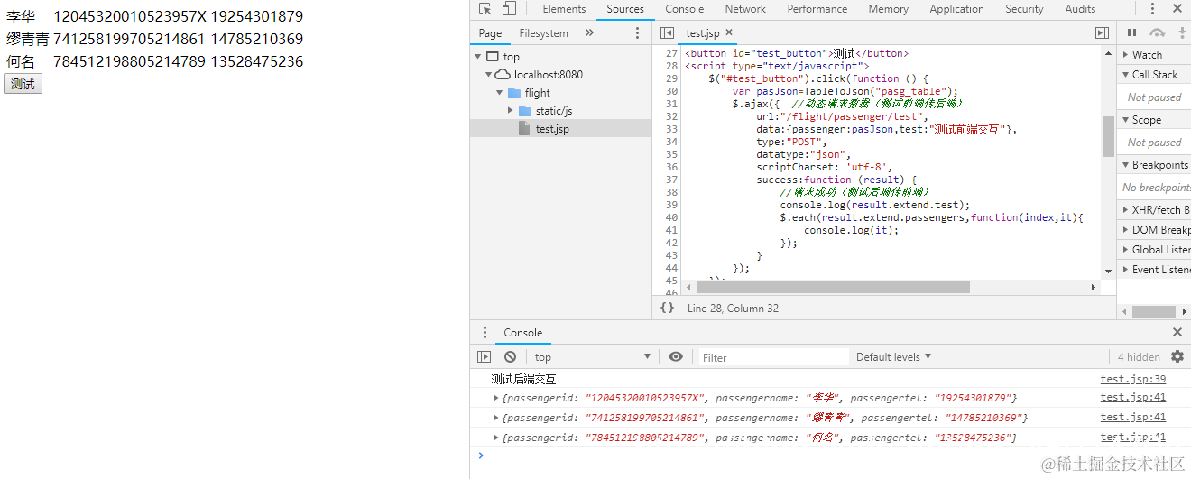Select the Page navigator tab

tap(491, 33)
